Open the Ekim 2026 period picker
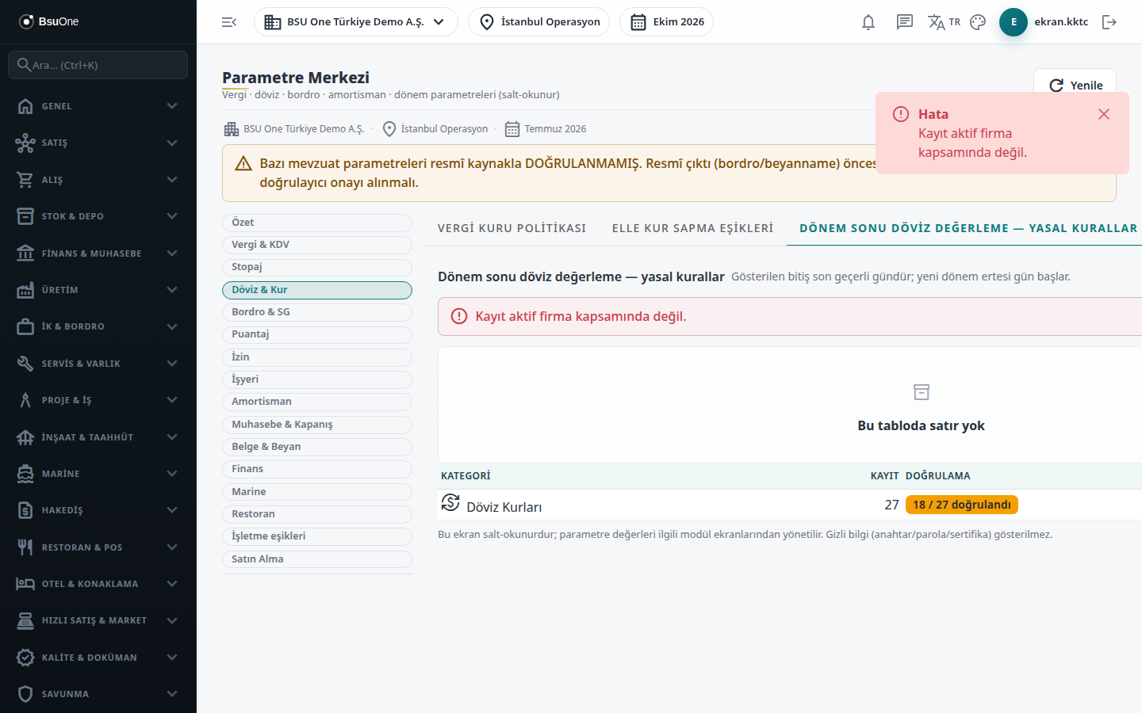Image resolution: width=1142 pixels, height=713 pixels. tap(666, 22)
